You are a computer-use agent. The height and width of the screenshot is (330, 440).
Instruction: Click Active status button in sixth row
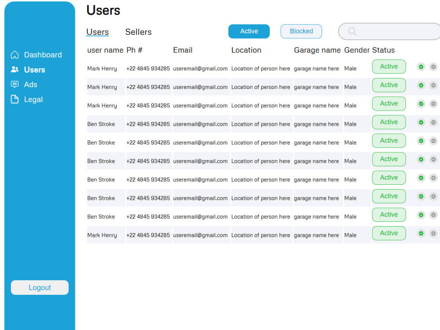389,159
